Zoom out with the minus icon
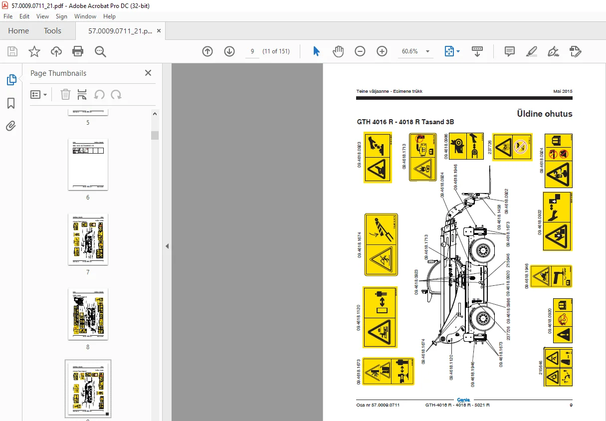Viewport: 606px width, 421px height. coord(360,51)
